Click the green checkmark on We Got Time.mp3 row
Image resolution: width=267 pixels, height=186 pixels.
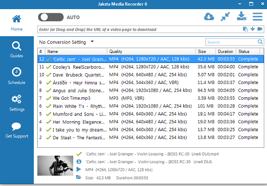point(48,98)
